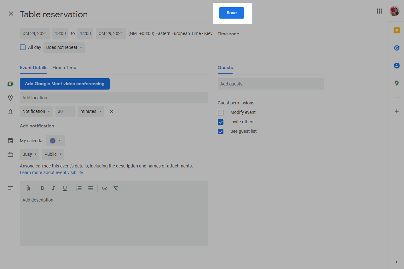
Task: Open Google Contacts side panel icon
Action: [397, 66]
